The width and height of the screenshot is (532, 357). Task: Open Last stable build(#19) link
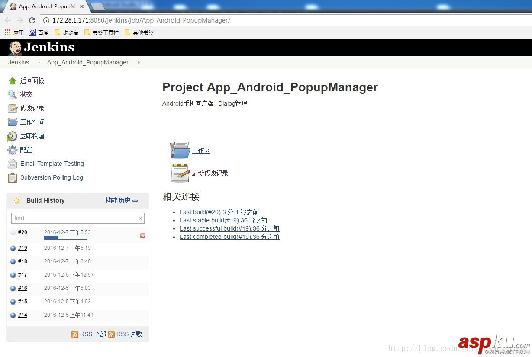(x=223, y=220)
